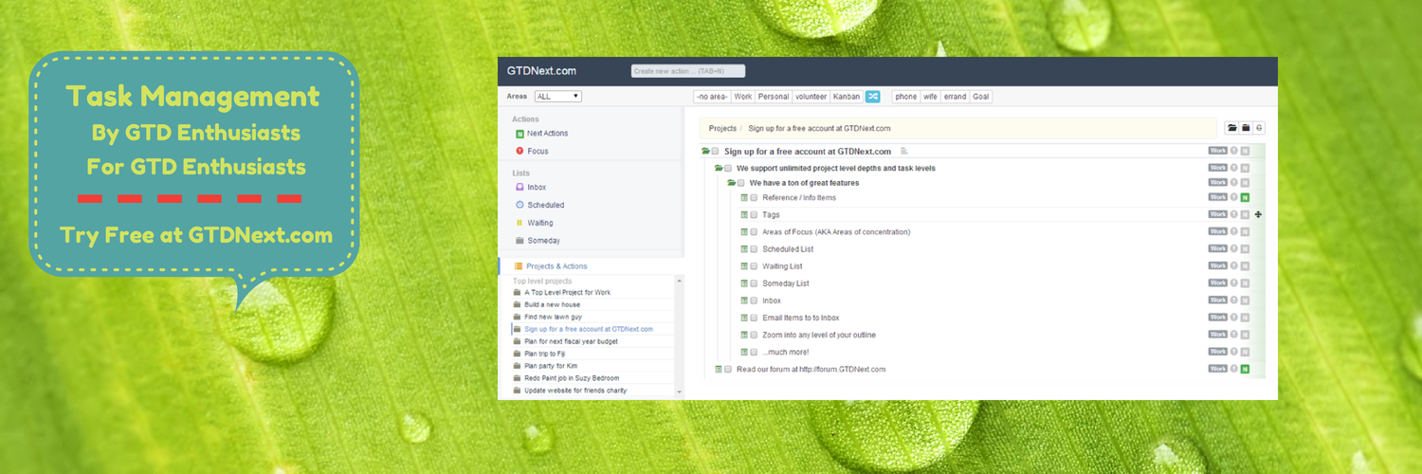Check the Areas of Focus checkbox

coord(755,232)
